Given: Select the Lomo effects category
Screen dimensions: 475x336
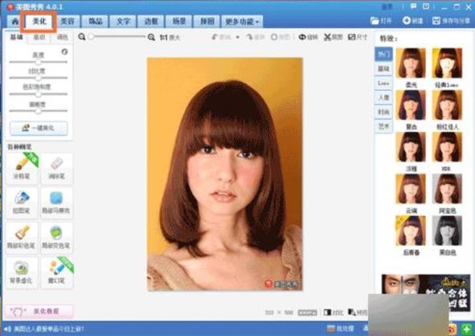Looking at the screenshot, I should click(x=383, y=83).
